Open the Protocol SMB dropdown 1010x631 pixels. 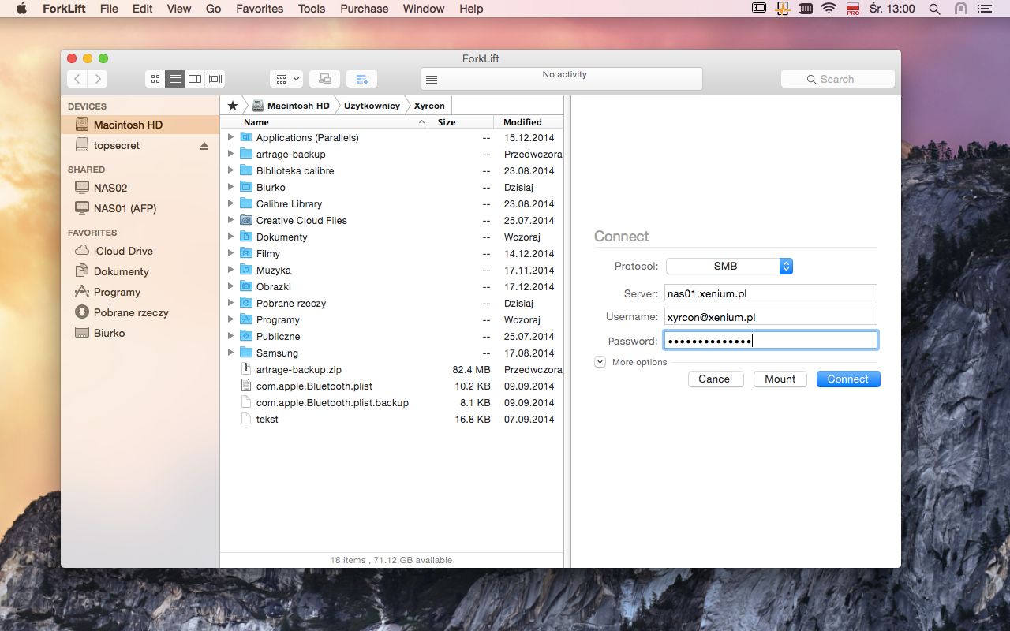[x=729, y=267]
